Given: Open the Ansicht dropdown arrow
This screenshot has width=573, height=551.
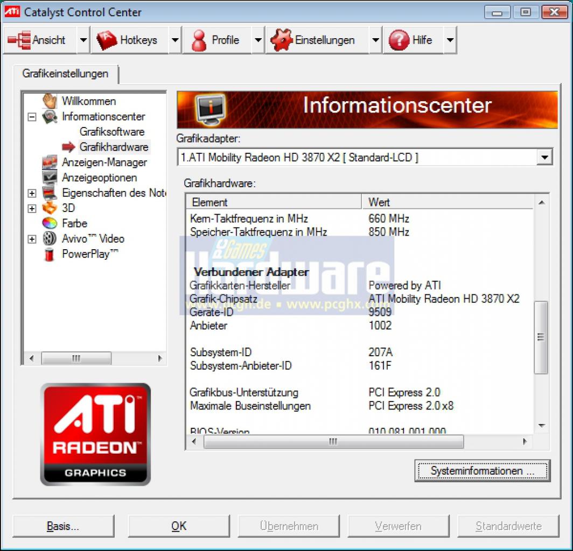Looking at the screenshot, I should click(83, 40).
